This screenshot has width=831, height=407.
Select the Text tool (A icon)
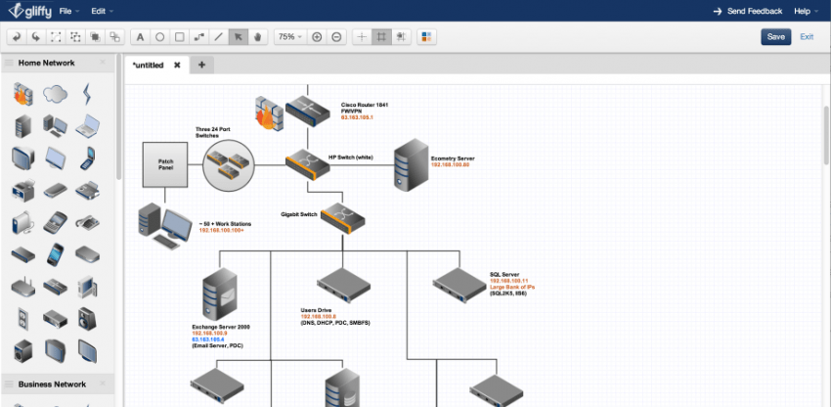tap(140, 37)
